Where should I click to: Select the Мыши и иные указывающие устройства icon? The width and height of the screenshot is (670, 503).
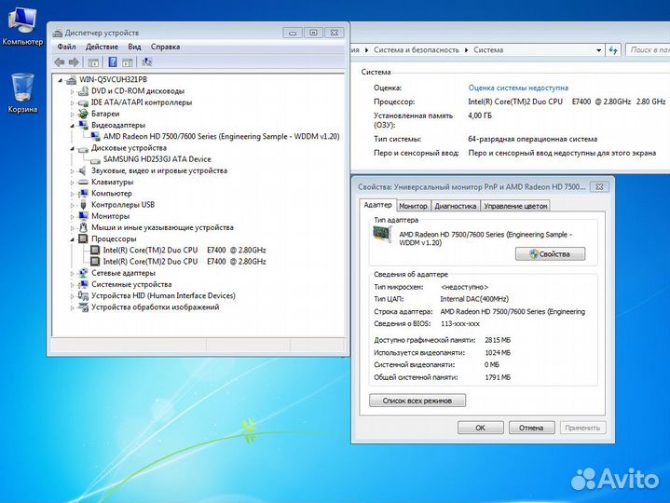click(x=83, y=227)
